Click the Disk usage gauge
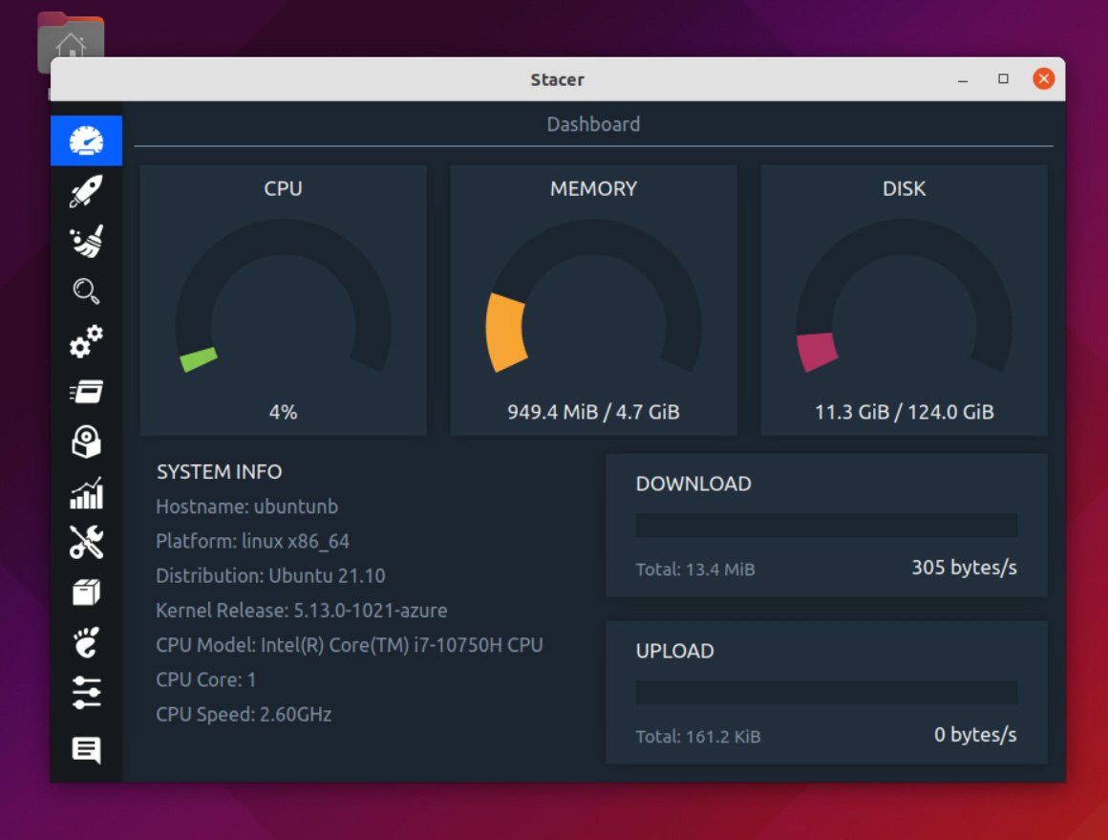The image size is (1108, 840). (x=903, y=296)
